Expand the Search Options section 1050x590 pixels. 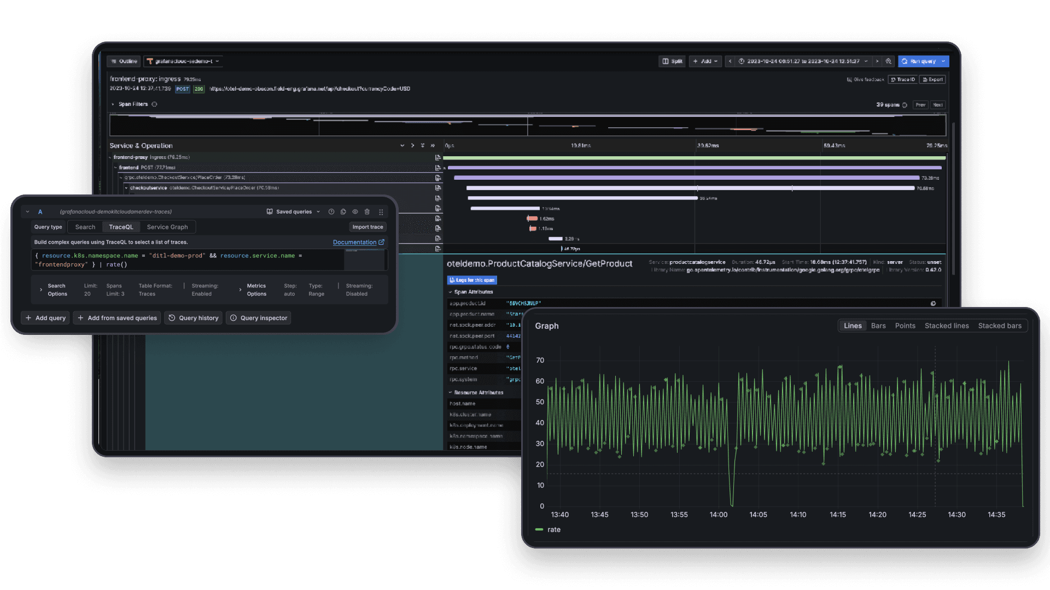point(41,290)
